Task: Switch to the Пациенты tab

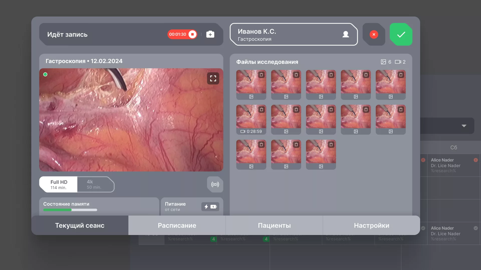Action: tap(274, 225)
